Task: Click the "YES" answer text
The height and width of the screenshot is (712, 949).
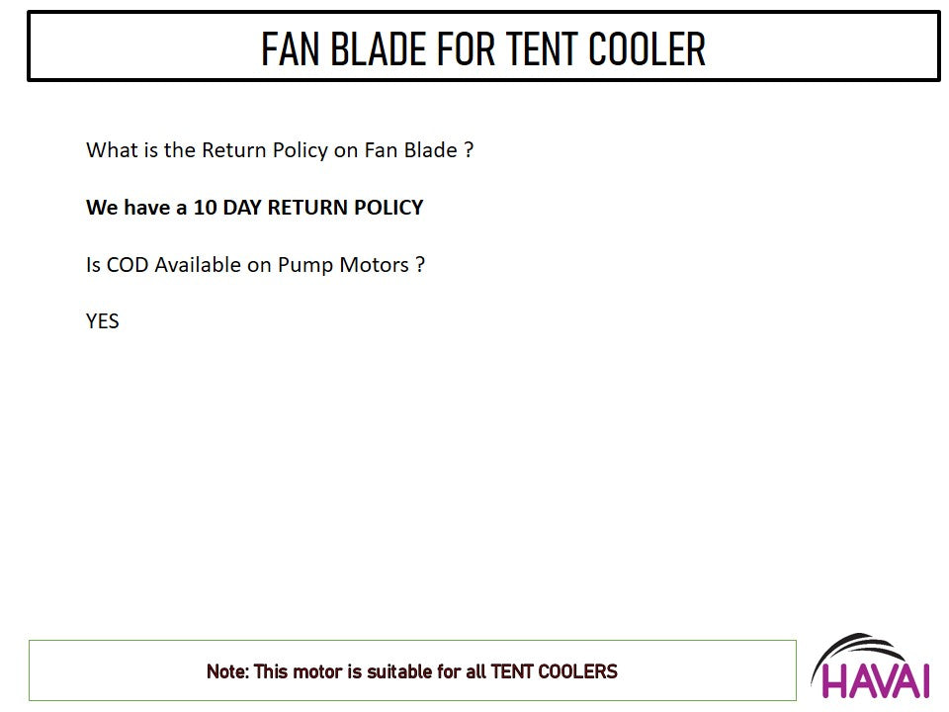Action: pyautogui.click(x=103, y=321)
